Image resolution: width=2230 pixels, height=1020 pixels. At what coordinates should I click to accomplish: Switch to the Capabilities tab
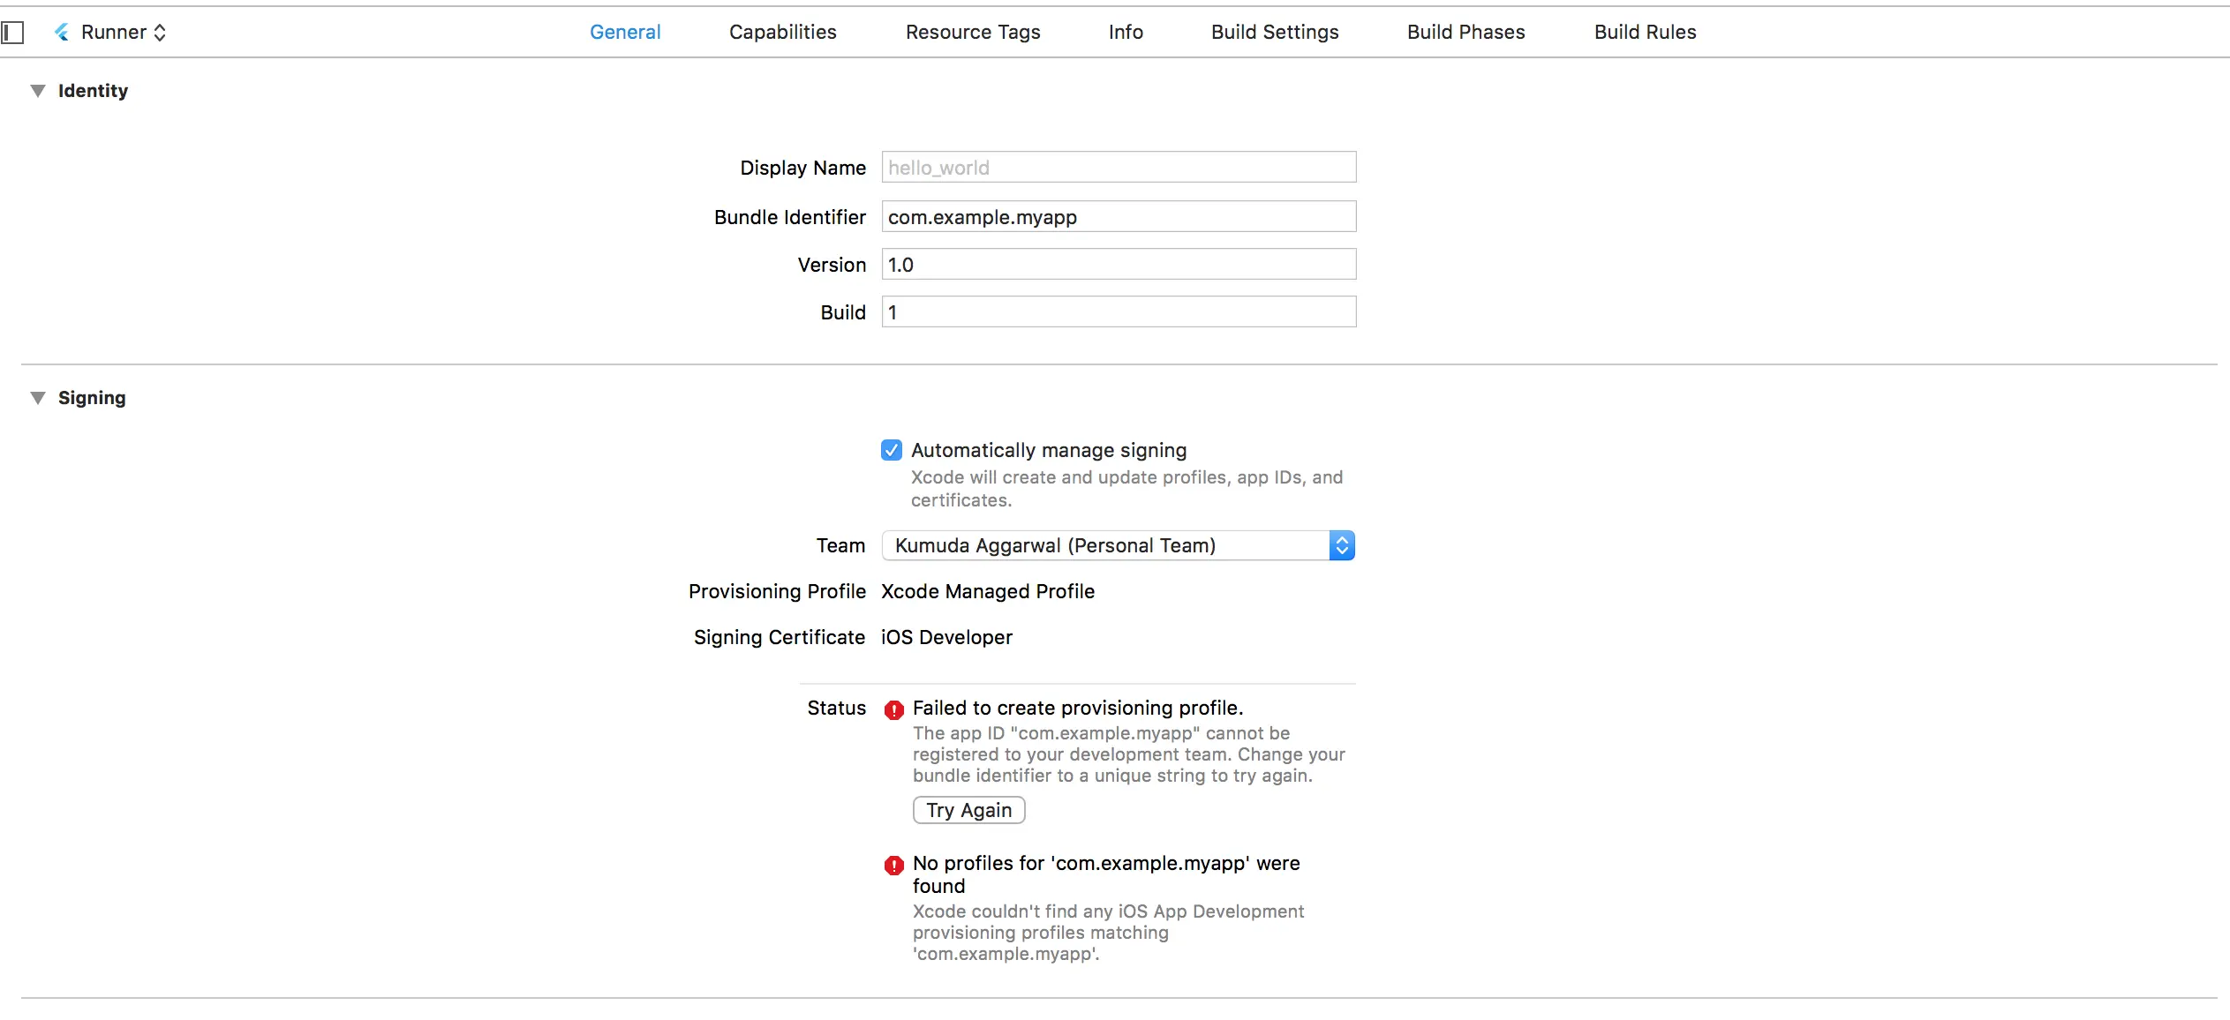pyautogui.click(x=782, y=32)
